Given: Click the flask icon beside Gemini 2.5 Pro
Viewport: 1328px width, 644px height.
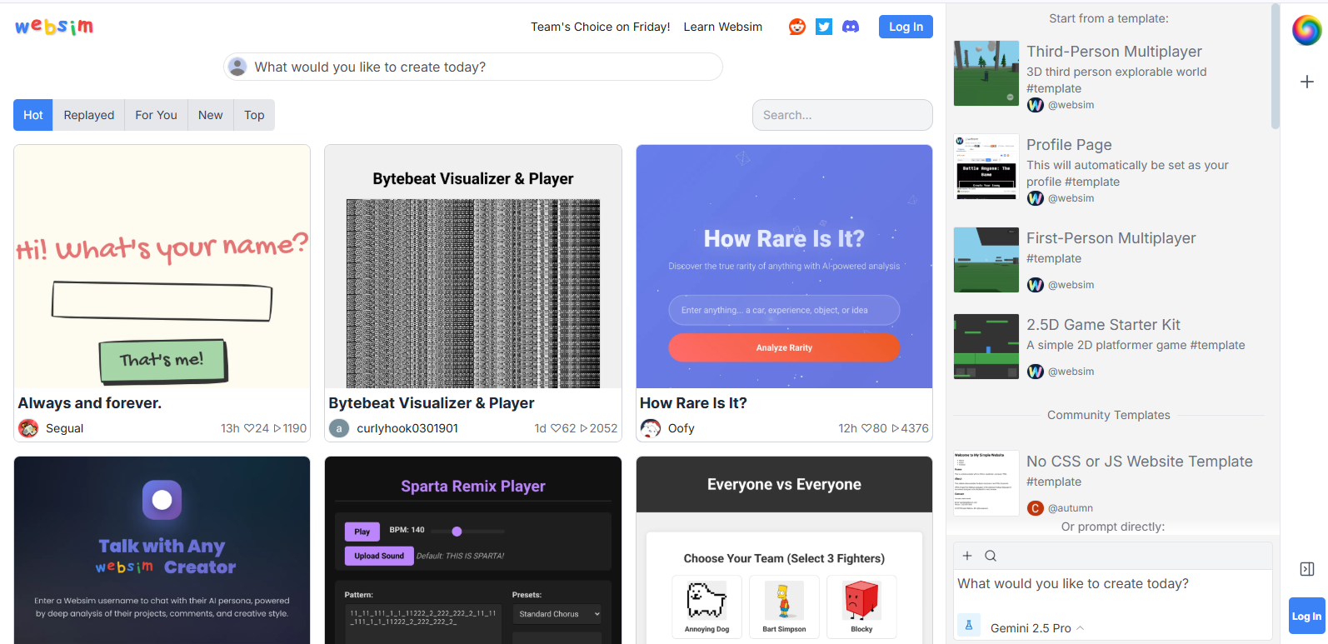Looking at the screenshot, I should click(969, 624).
